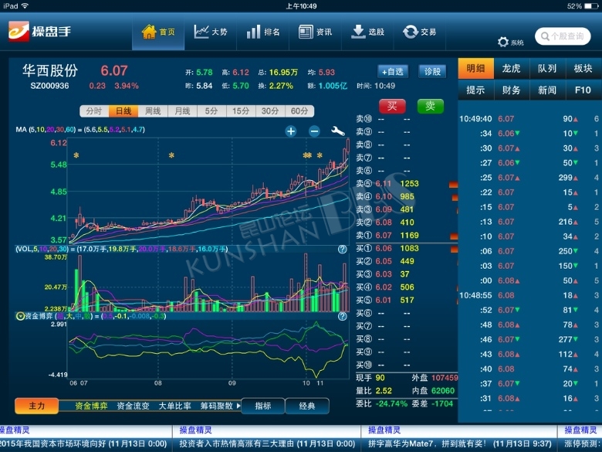This screenshot has width=602, height=452.
Task: Tap the 上午10:49 status bar clock
Action: point(301,5)
